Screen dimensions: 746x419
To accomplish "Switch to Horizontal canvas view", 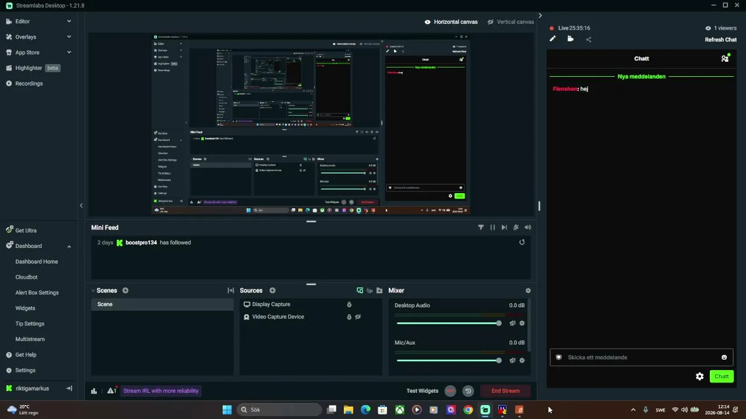I will point(451,22).
